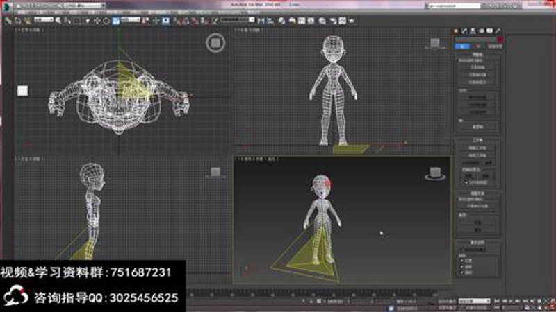556x312 pixels.
Task: Click the Go to End playback button
Action: tap(525, 301)
